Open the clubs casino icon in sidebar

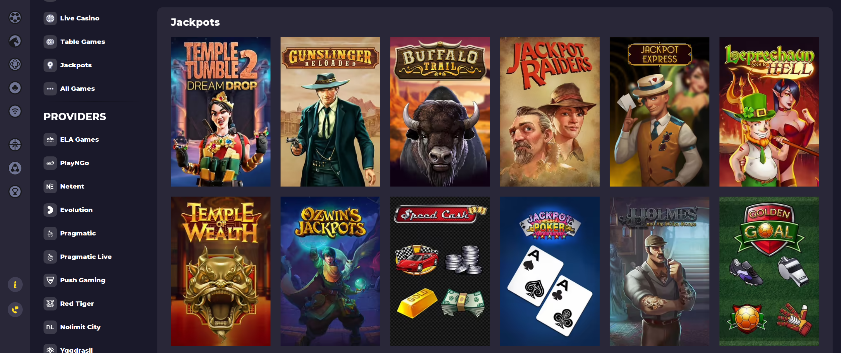(x=15, y=88)
